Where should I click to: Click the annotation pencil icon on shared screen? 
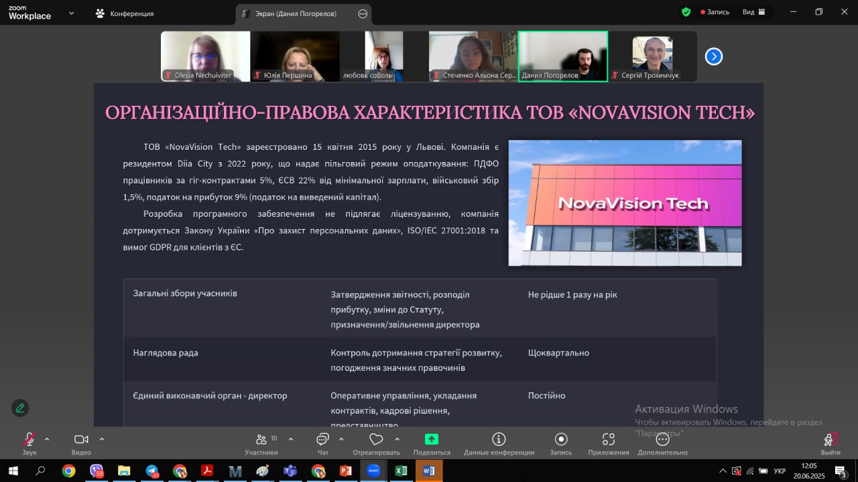[20, 408]
